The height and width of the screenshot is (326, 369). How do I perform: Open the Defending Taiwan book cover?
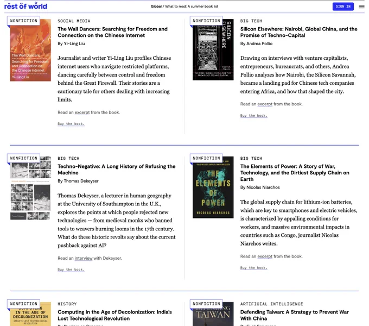213,314
